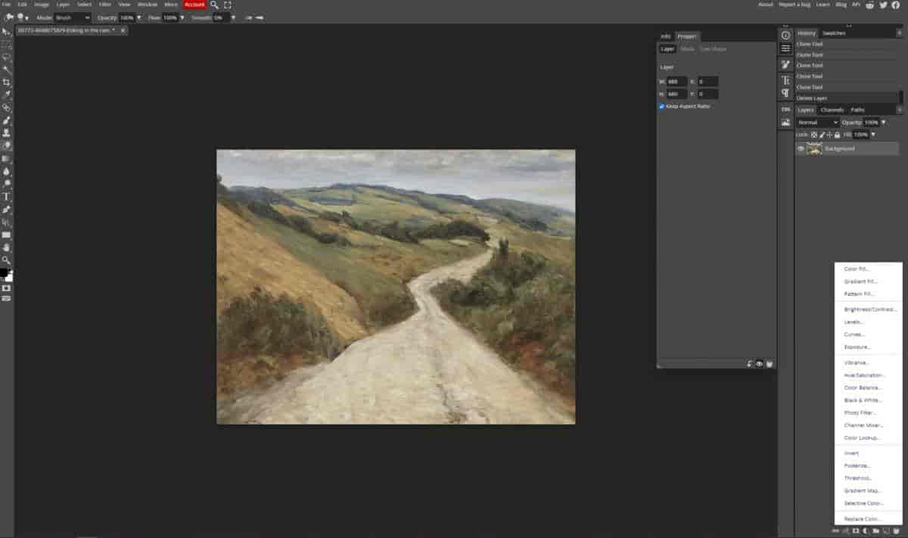
Task: Click the new folder icon in Layers
Action: coord(875,532)
